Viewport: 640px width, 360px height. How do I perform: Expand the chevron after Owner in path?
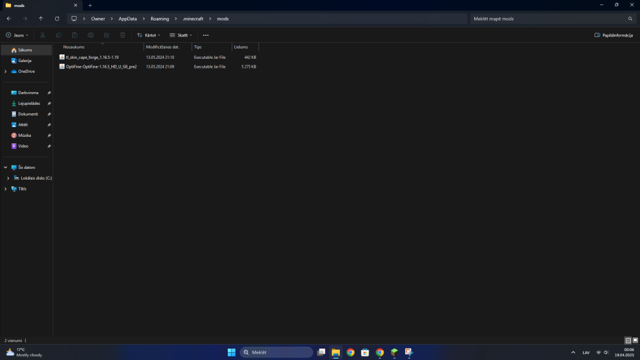tap(112, 19)
